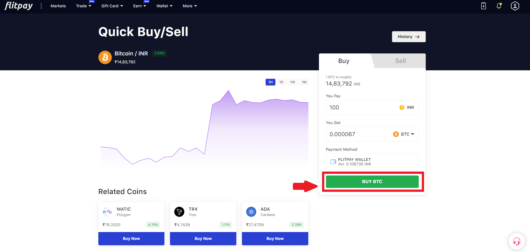The image size is (530, 252).
Task: Open the download app icon
Action: tap(483, 6)
